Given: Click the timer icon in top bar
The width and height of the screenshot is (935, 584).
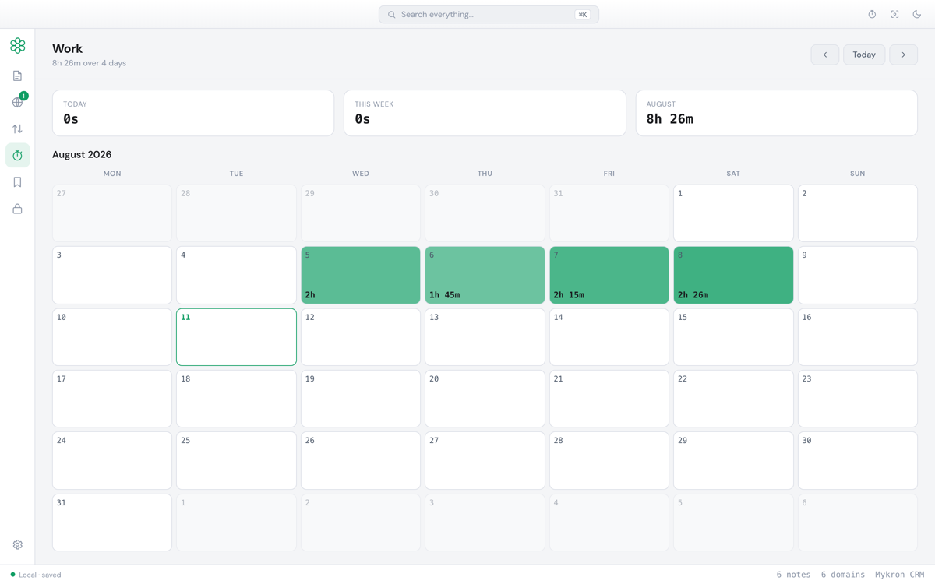Looking at the screenshot, I should coord(872,14).
